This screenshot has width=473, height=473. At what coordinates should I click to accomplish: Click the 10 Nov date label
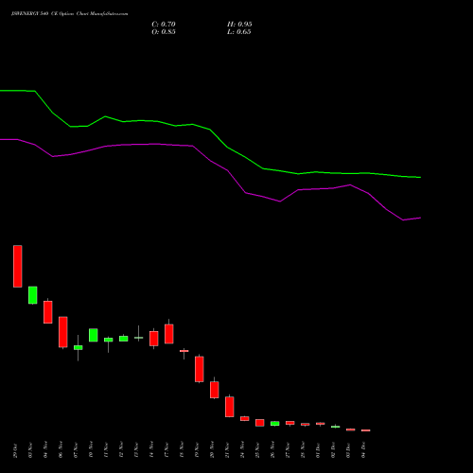point(91,449)
